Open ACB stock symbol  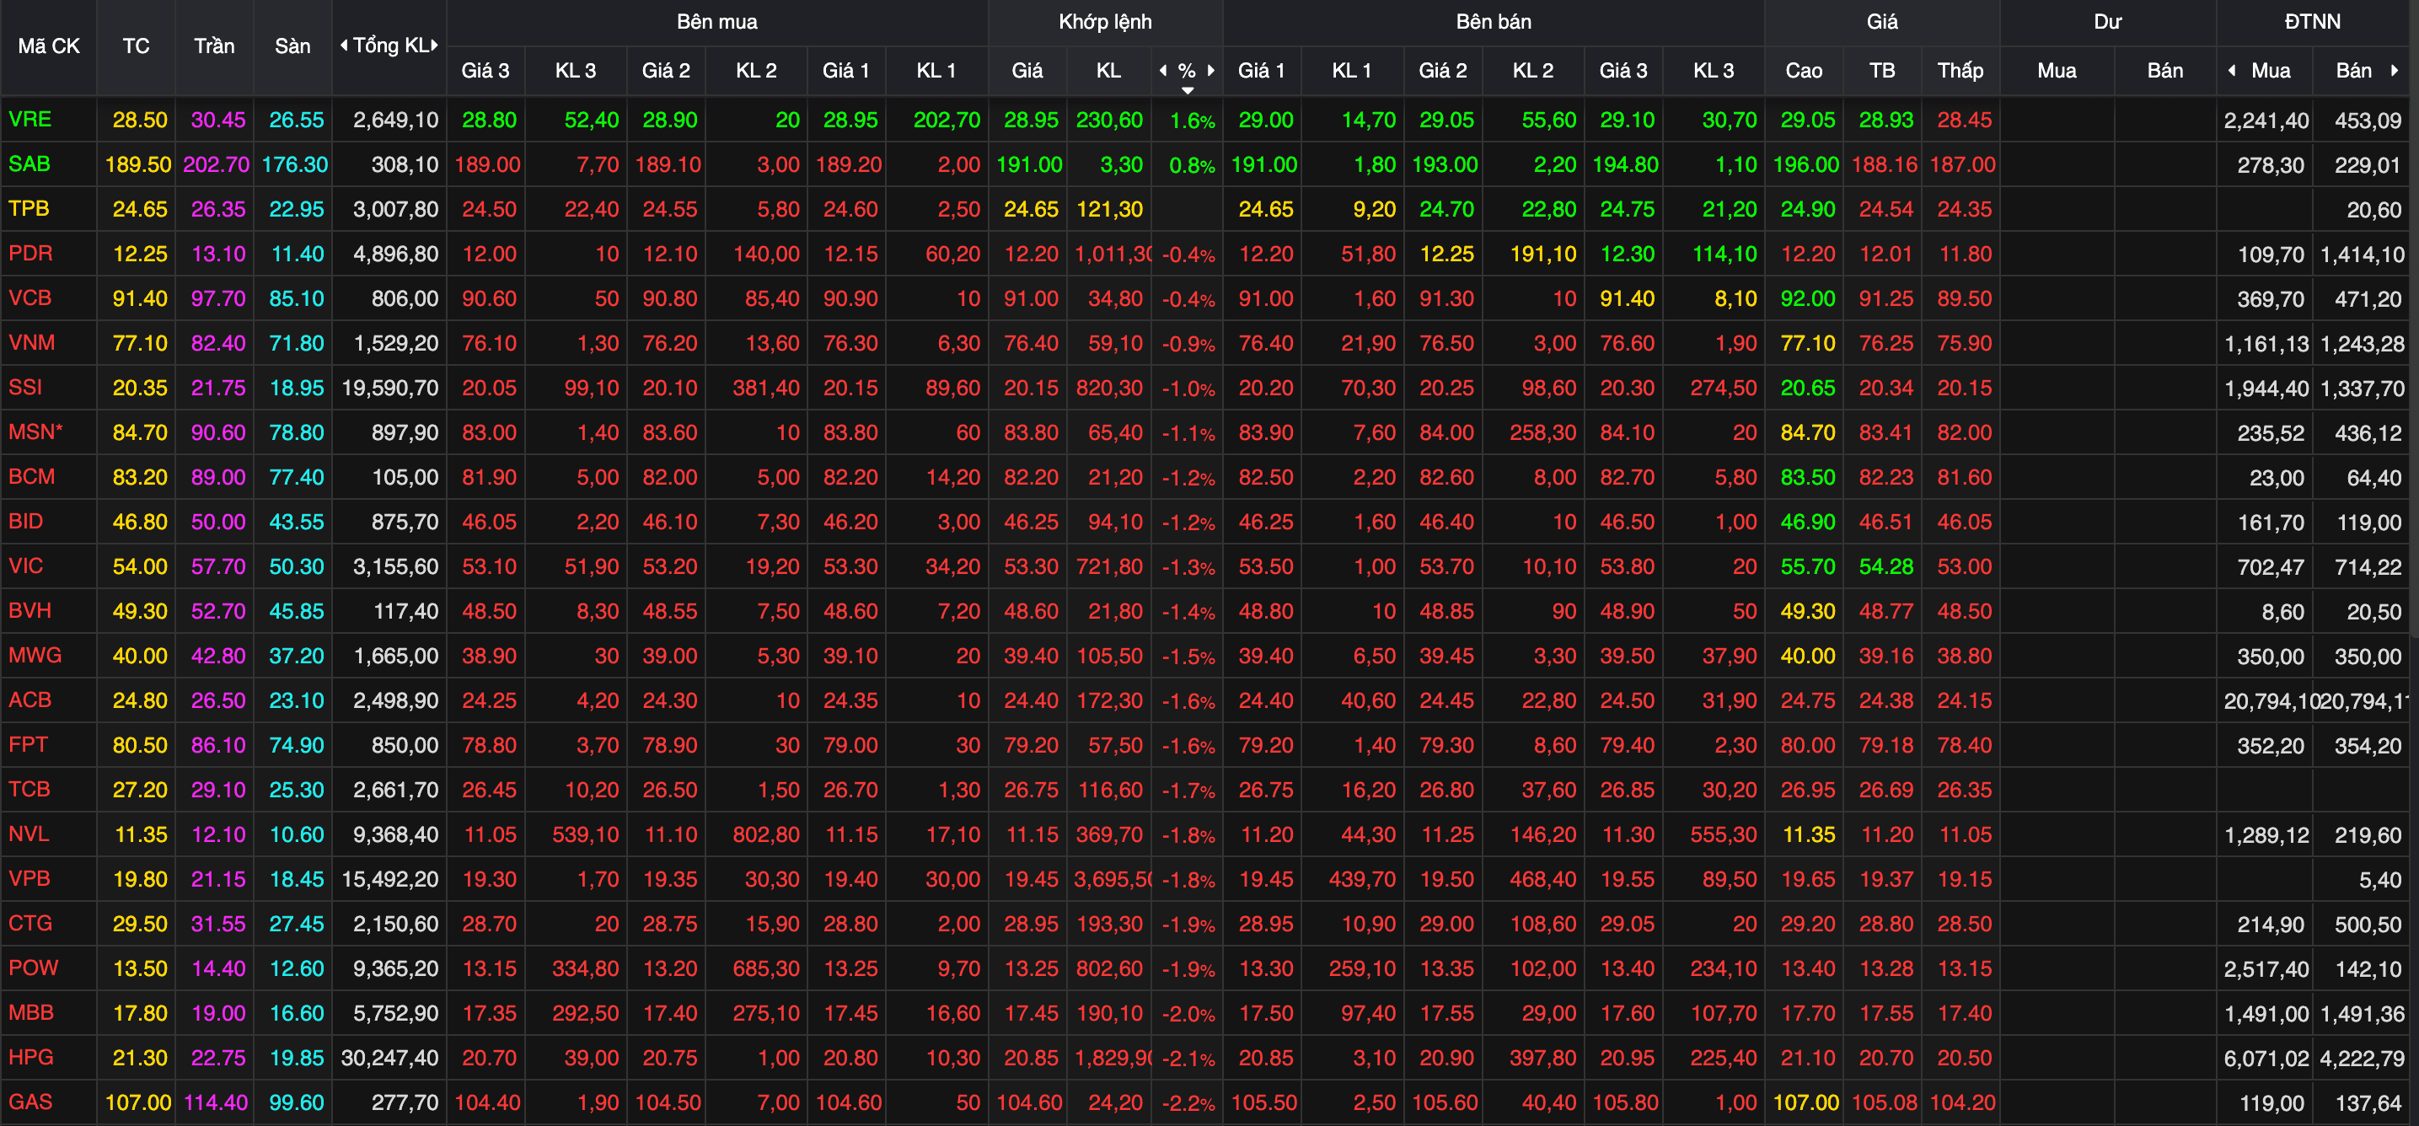tap(30, 700)
